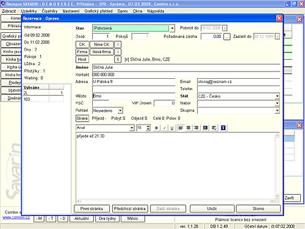Click the Nová CK button
This screenshot has width=305, height=229.
102,45
